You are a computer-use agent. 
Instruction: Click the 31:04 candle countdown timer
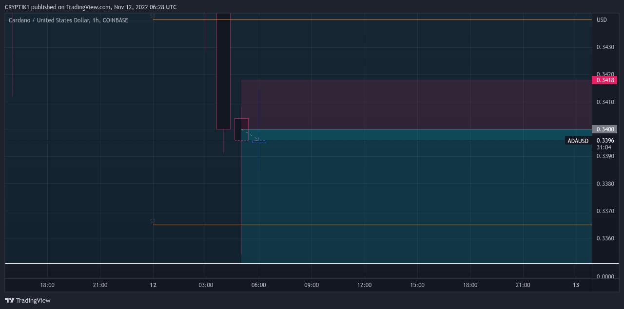pyautogui.click(x=604, y=147)
